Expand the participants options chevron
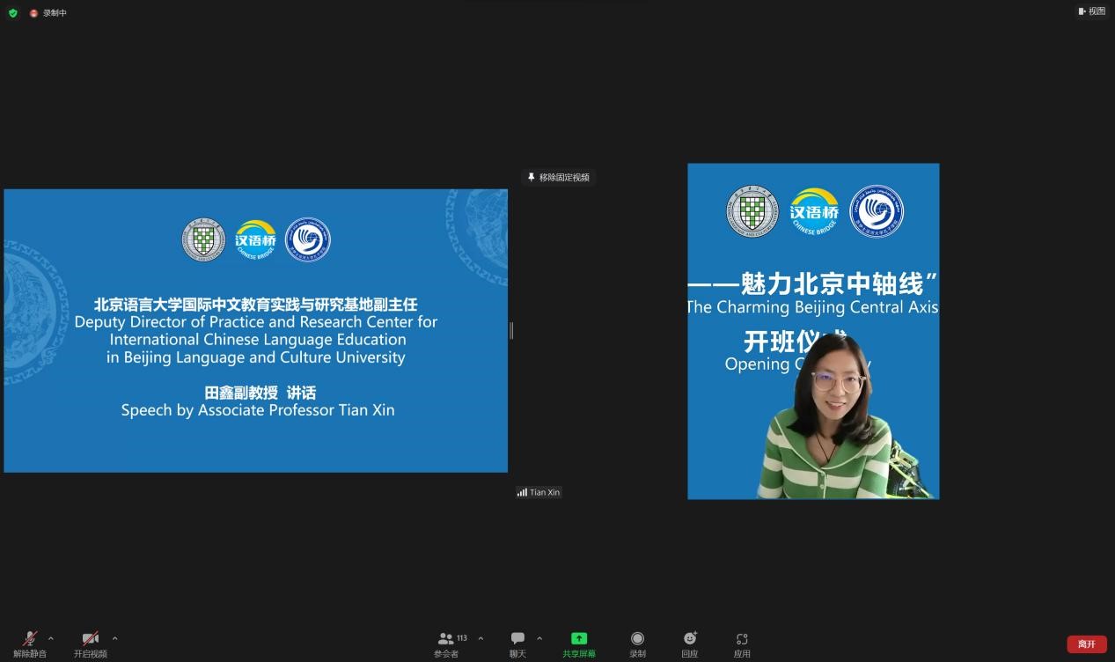This screenshot has width=1115, height=662. pos(480,638)
